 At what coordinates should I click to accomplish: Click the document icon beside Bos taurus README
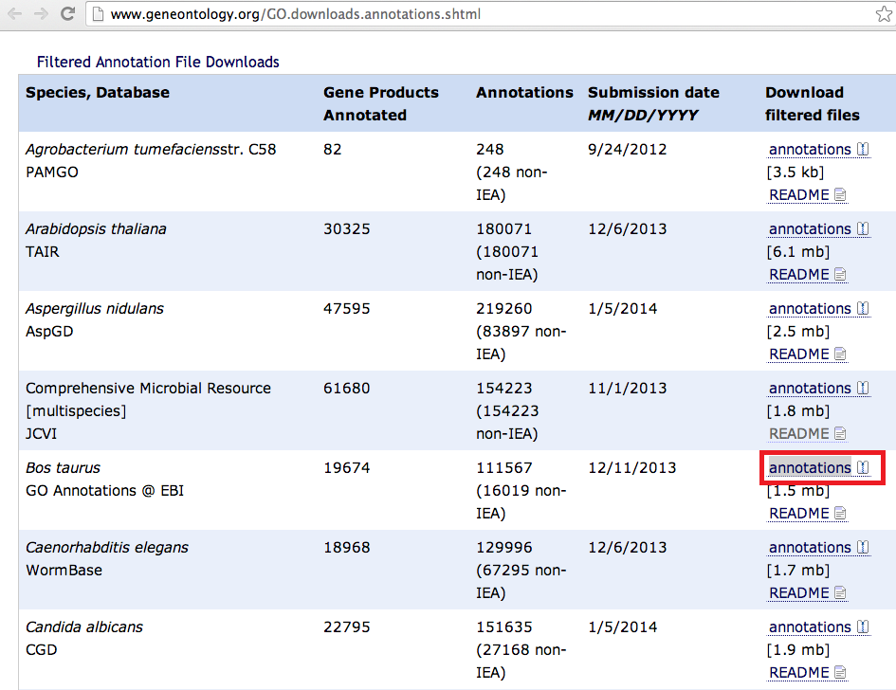(x=840, y=514)
